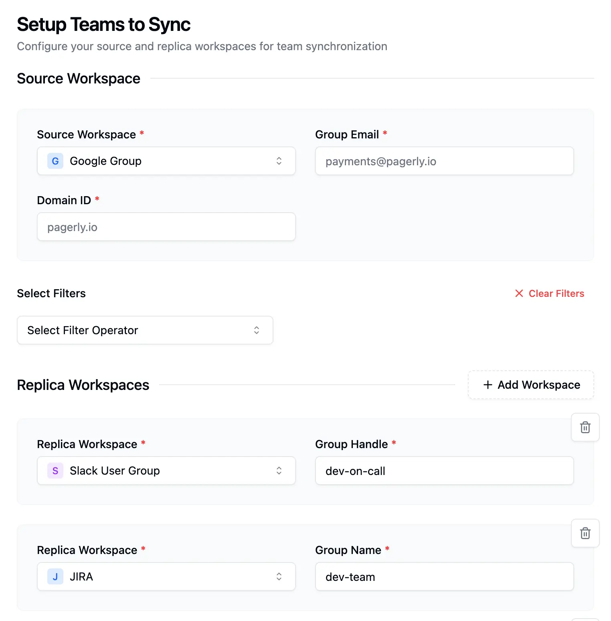Open the Select Filter Operator dropdown
This screenshot has height=621, width=611.
145,330
